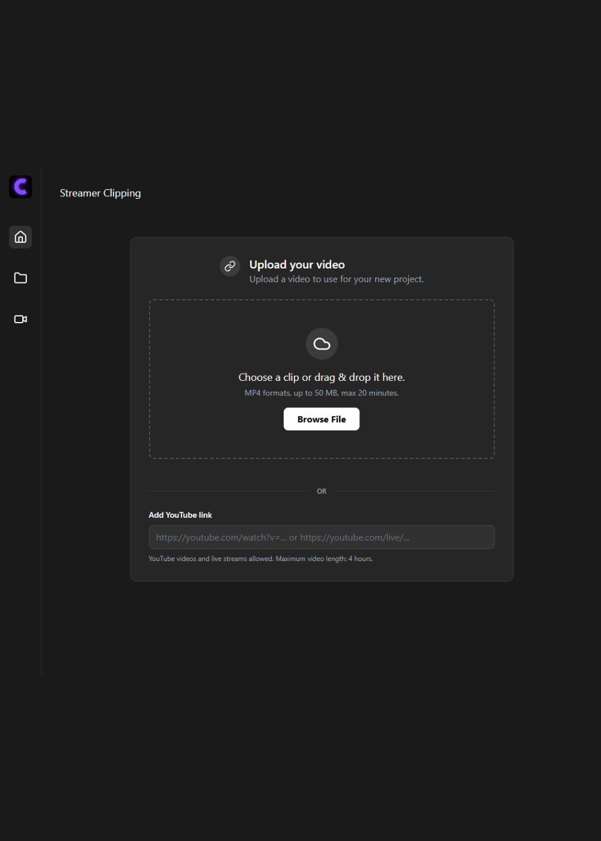Open the Home page from sidebar
Viewport: 601px width, 841px height.
[x=20, y=237]
